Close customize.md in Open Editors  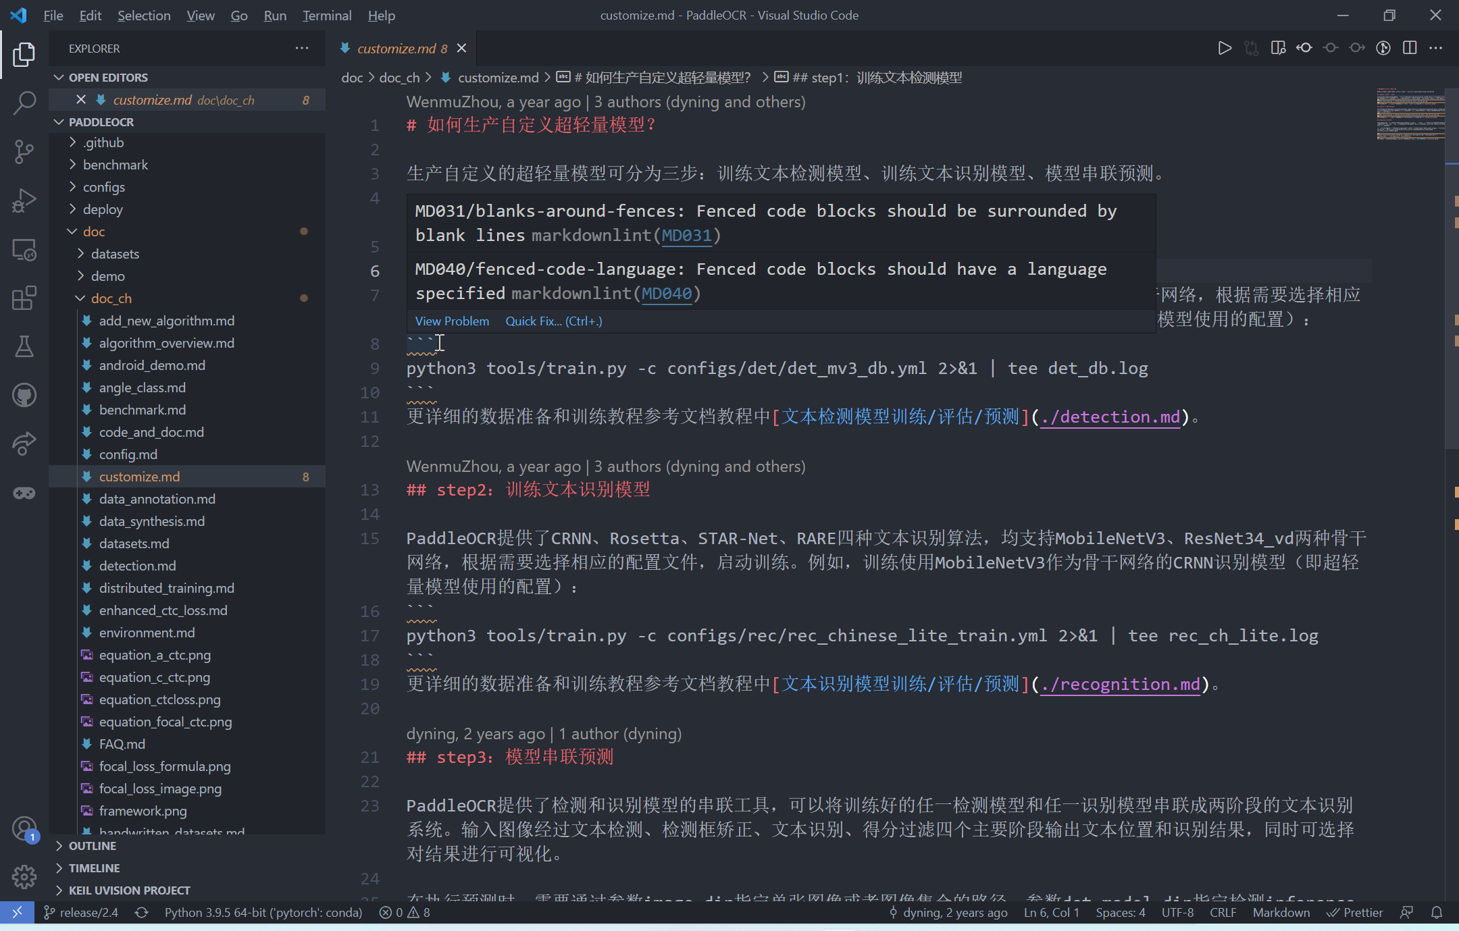[x=81, y=100]
